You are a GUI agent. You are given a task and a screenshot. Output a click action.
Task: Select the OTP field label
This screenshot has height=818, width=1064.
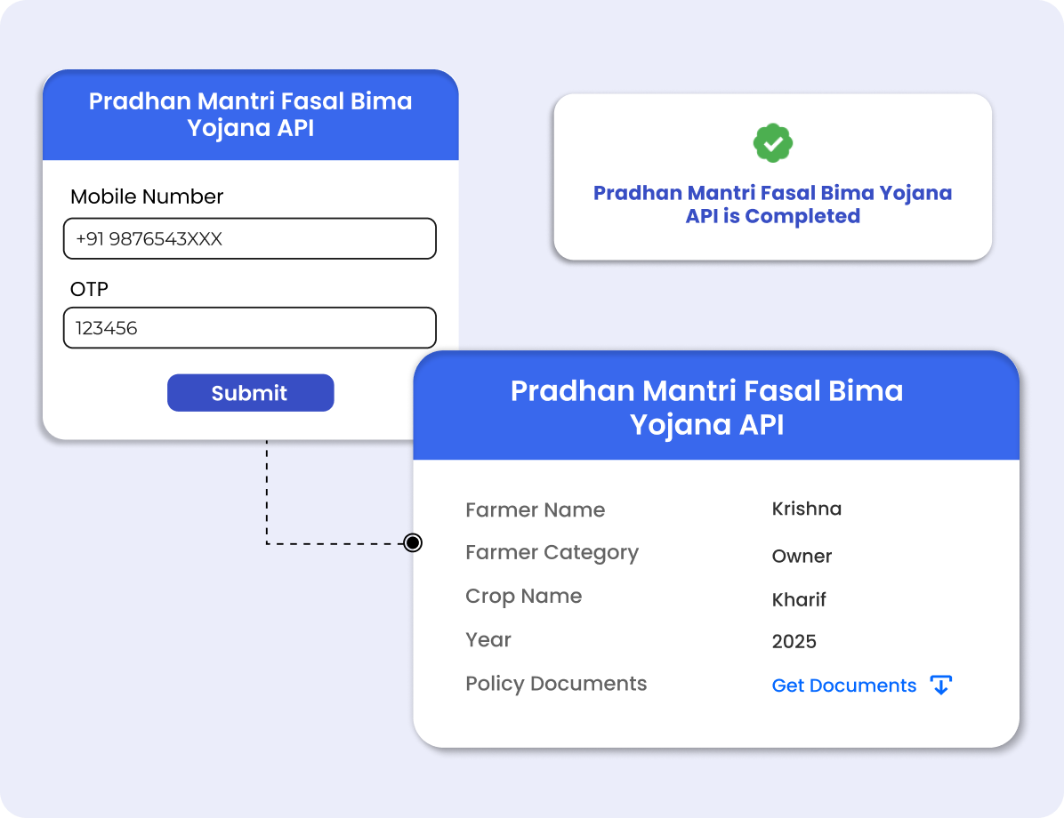click(89, 289)
